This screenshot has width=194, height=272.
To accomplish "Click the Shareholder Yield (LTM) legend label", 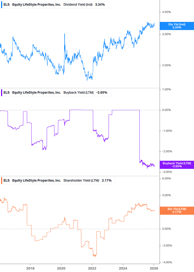I will (81, 181).
